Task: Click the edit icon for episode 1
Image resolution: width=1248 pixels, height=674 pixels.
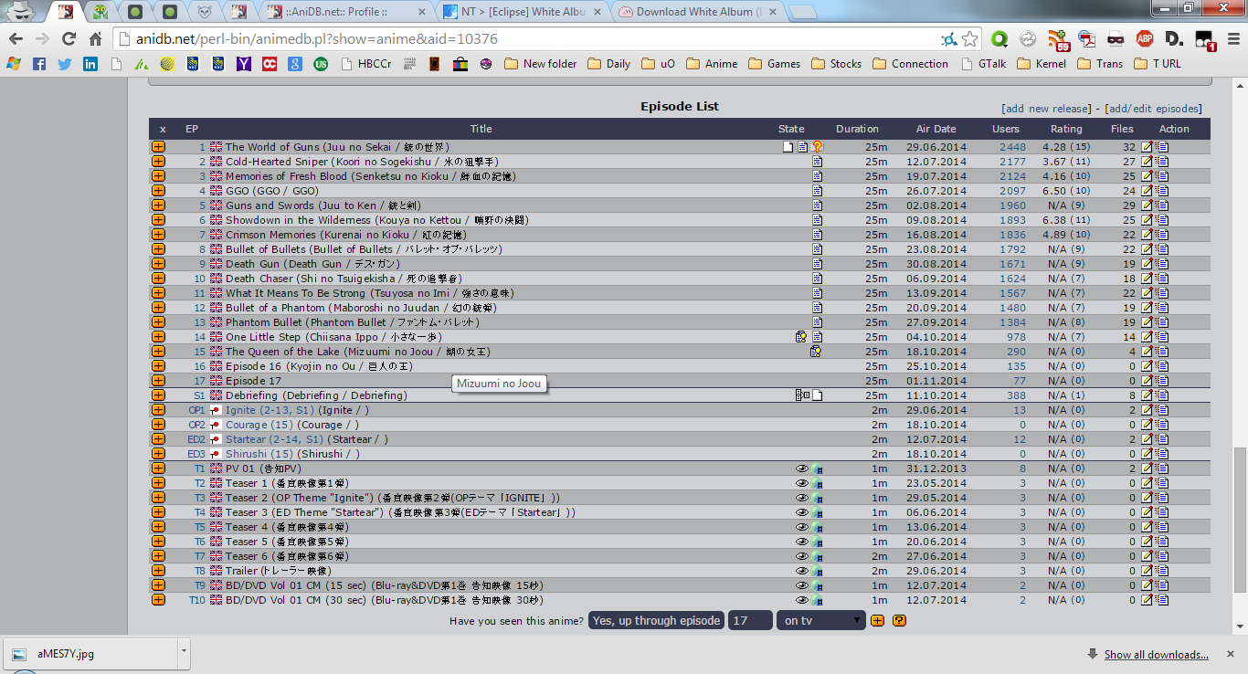Action: (x=1148, y=147)
